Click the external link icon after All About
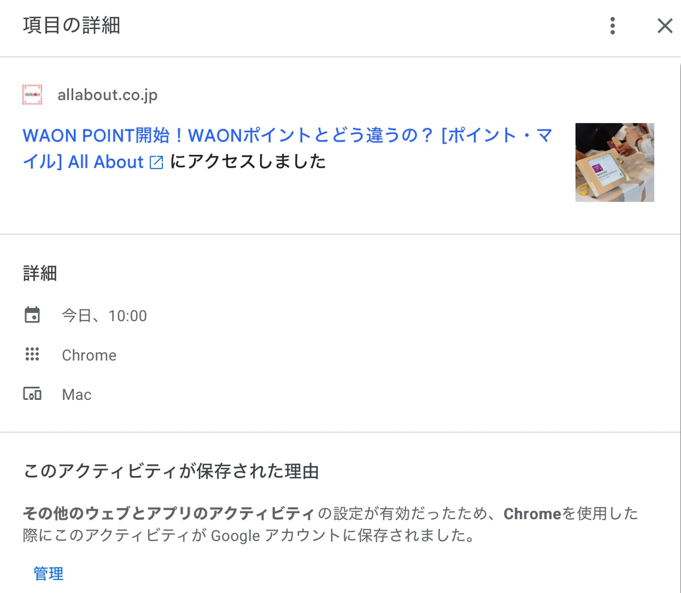Viewport: 681px width, 593px height. [156, 162]
